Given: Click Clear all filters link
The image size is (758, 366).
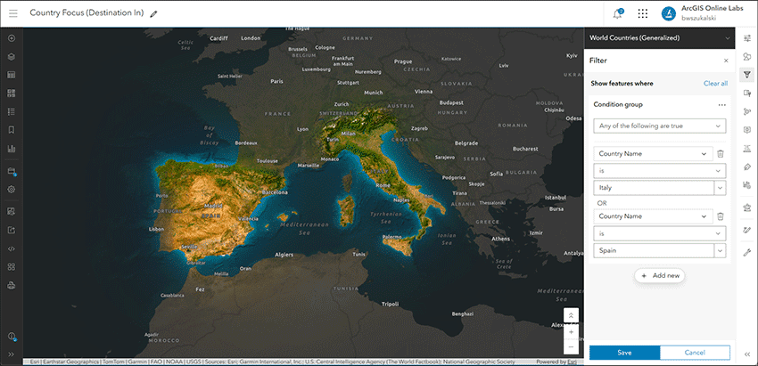Looking at the screenshot, I should (715, 84).
